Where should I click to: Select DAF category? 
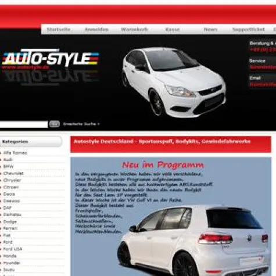pos(8,208)
